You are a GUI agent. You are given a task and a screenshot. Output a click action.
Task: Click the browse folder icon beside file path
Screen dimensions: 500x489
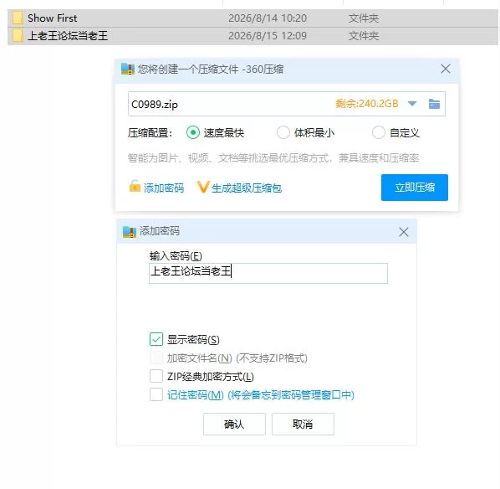point(434,104)
